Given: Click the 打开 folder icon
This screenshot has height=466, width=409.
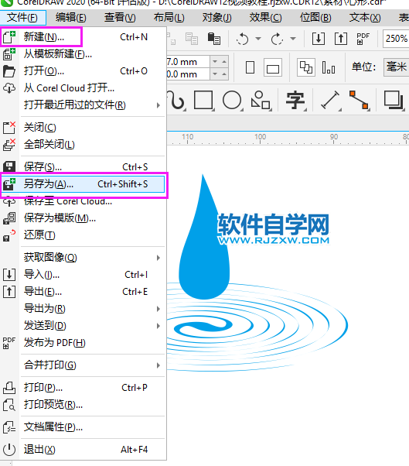Looking at the screenshot, I should pyautogui.click(x=9, y=71).
